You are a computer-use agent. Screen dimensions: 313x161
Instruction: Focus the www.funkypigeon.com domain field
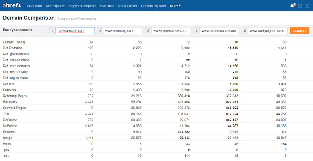click(x=268, y=31)
